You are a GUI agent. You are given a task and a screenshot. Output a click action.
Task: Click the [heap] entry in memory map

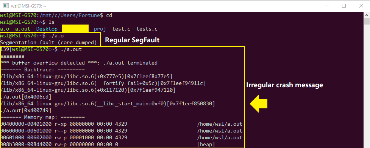tap(206, 145)
